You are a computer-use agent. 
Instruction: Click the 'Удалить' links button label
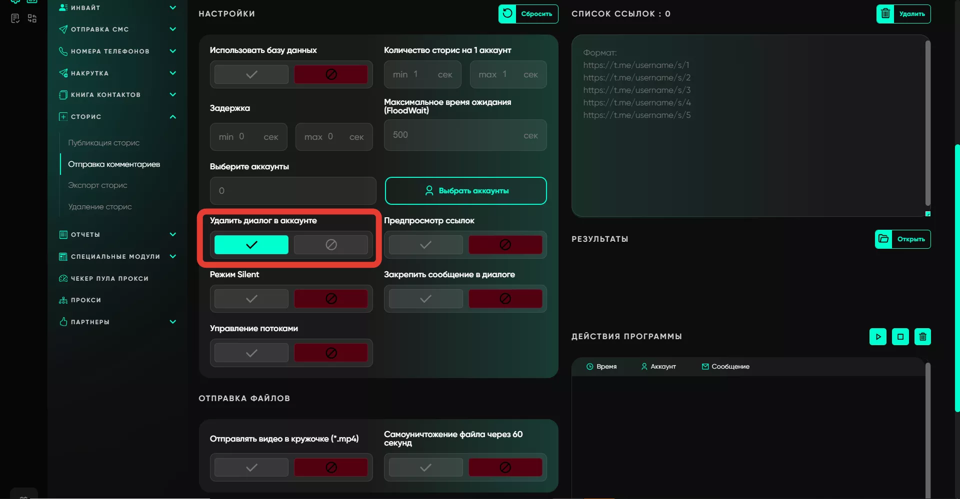(912, 14)
